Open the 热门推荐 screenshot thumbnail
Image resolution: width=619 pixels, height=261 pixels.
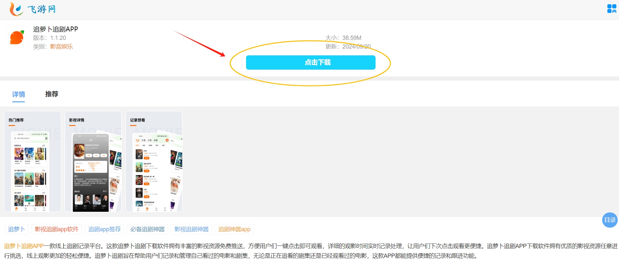(32, 161)
